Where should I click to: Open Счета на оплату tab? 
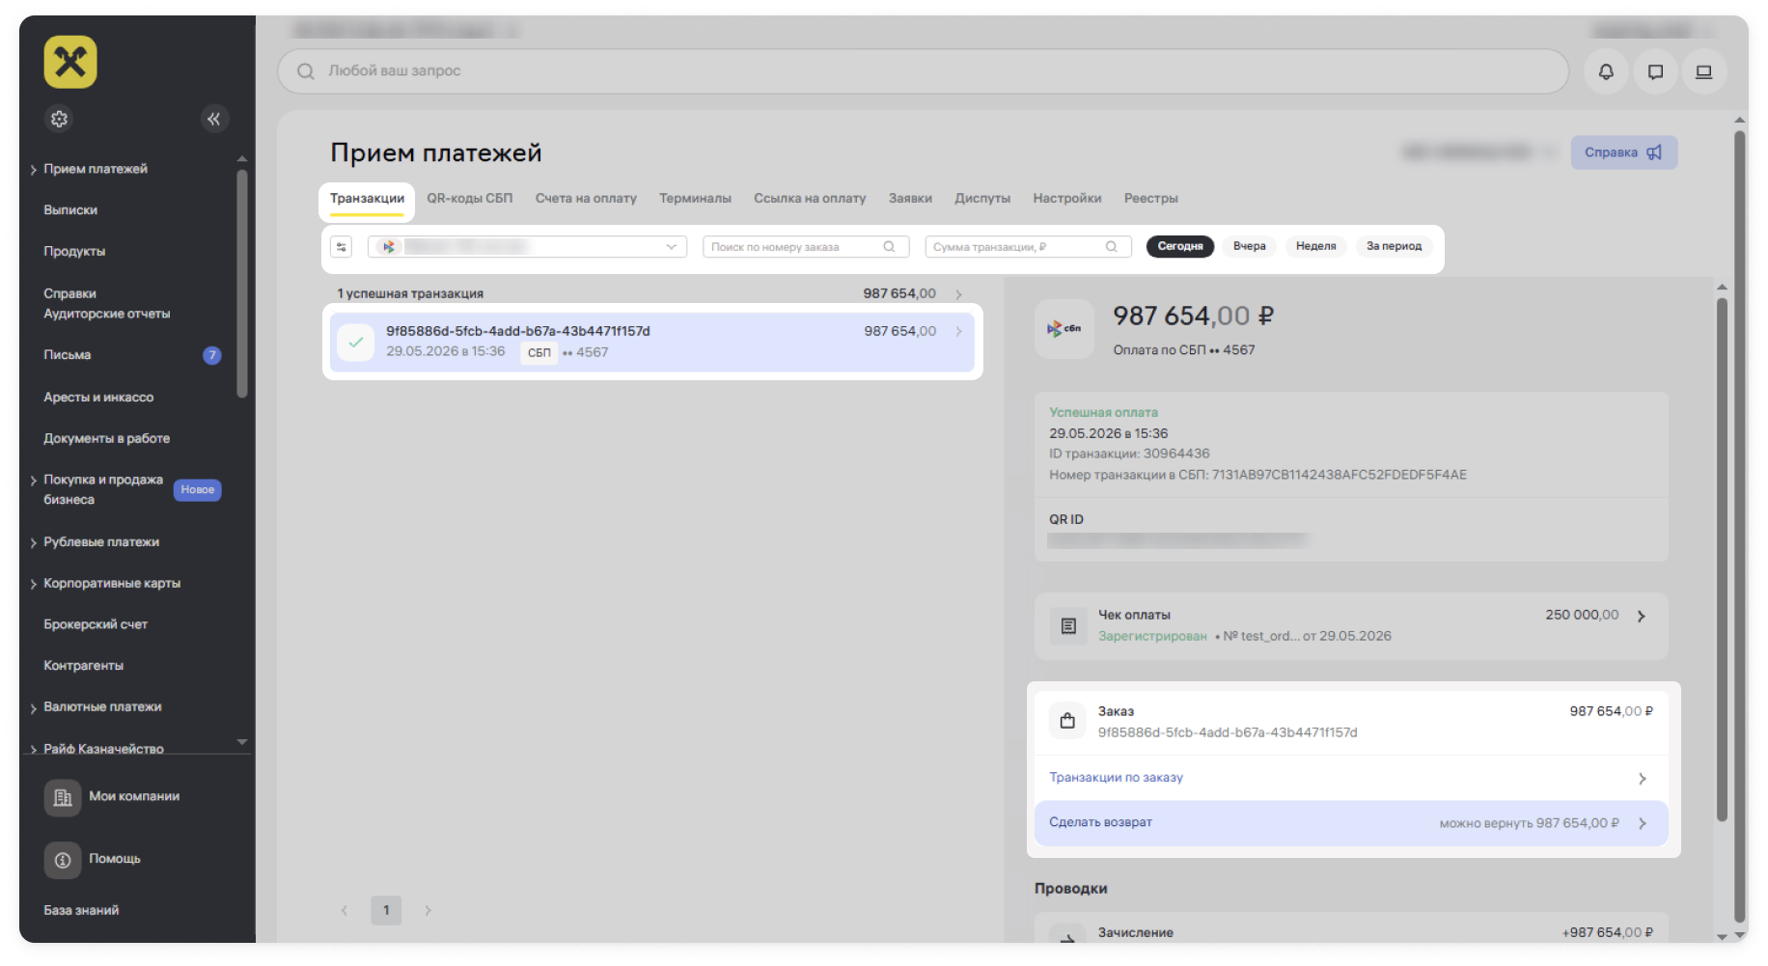click(586, 199)
